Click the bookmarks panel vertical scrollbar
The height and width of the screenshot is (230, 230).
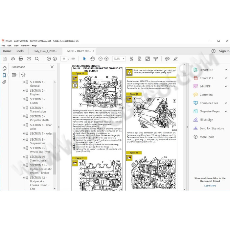pyautogui.click(x=55, y=153)
